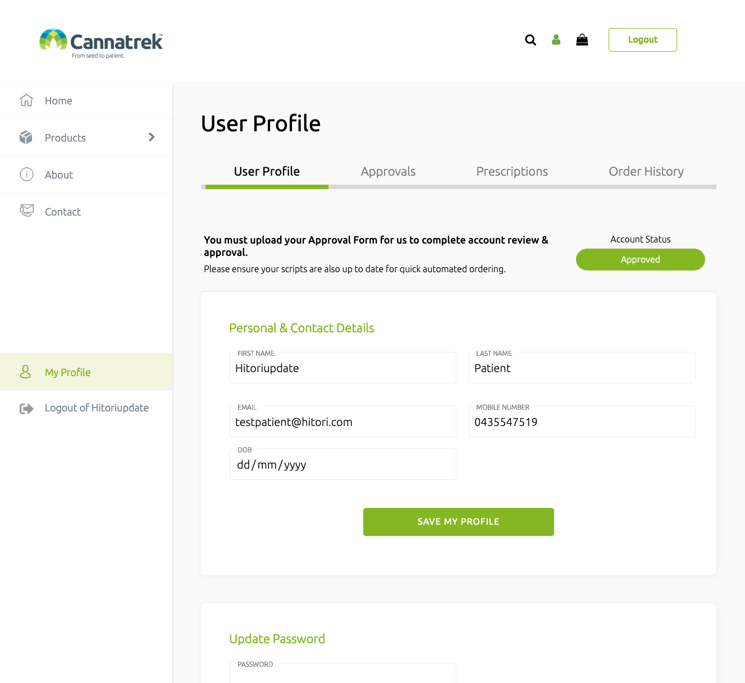Switch to the Prescriptions tab

click(512, 172)
